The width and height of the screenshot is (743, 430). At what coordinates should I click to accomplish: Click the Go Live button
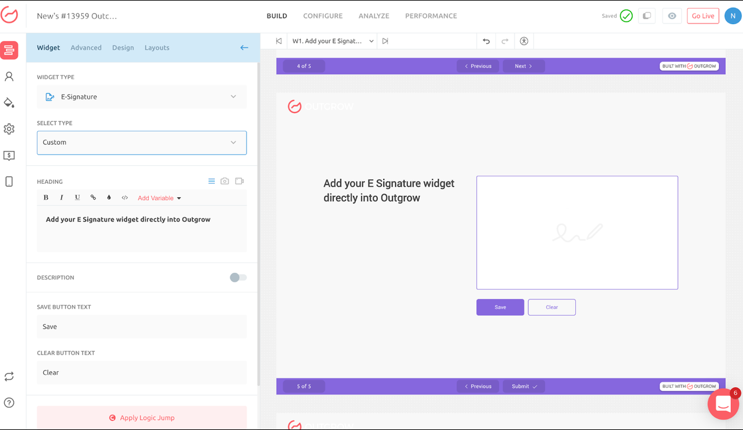coord(703,16)
